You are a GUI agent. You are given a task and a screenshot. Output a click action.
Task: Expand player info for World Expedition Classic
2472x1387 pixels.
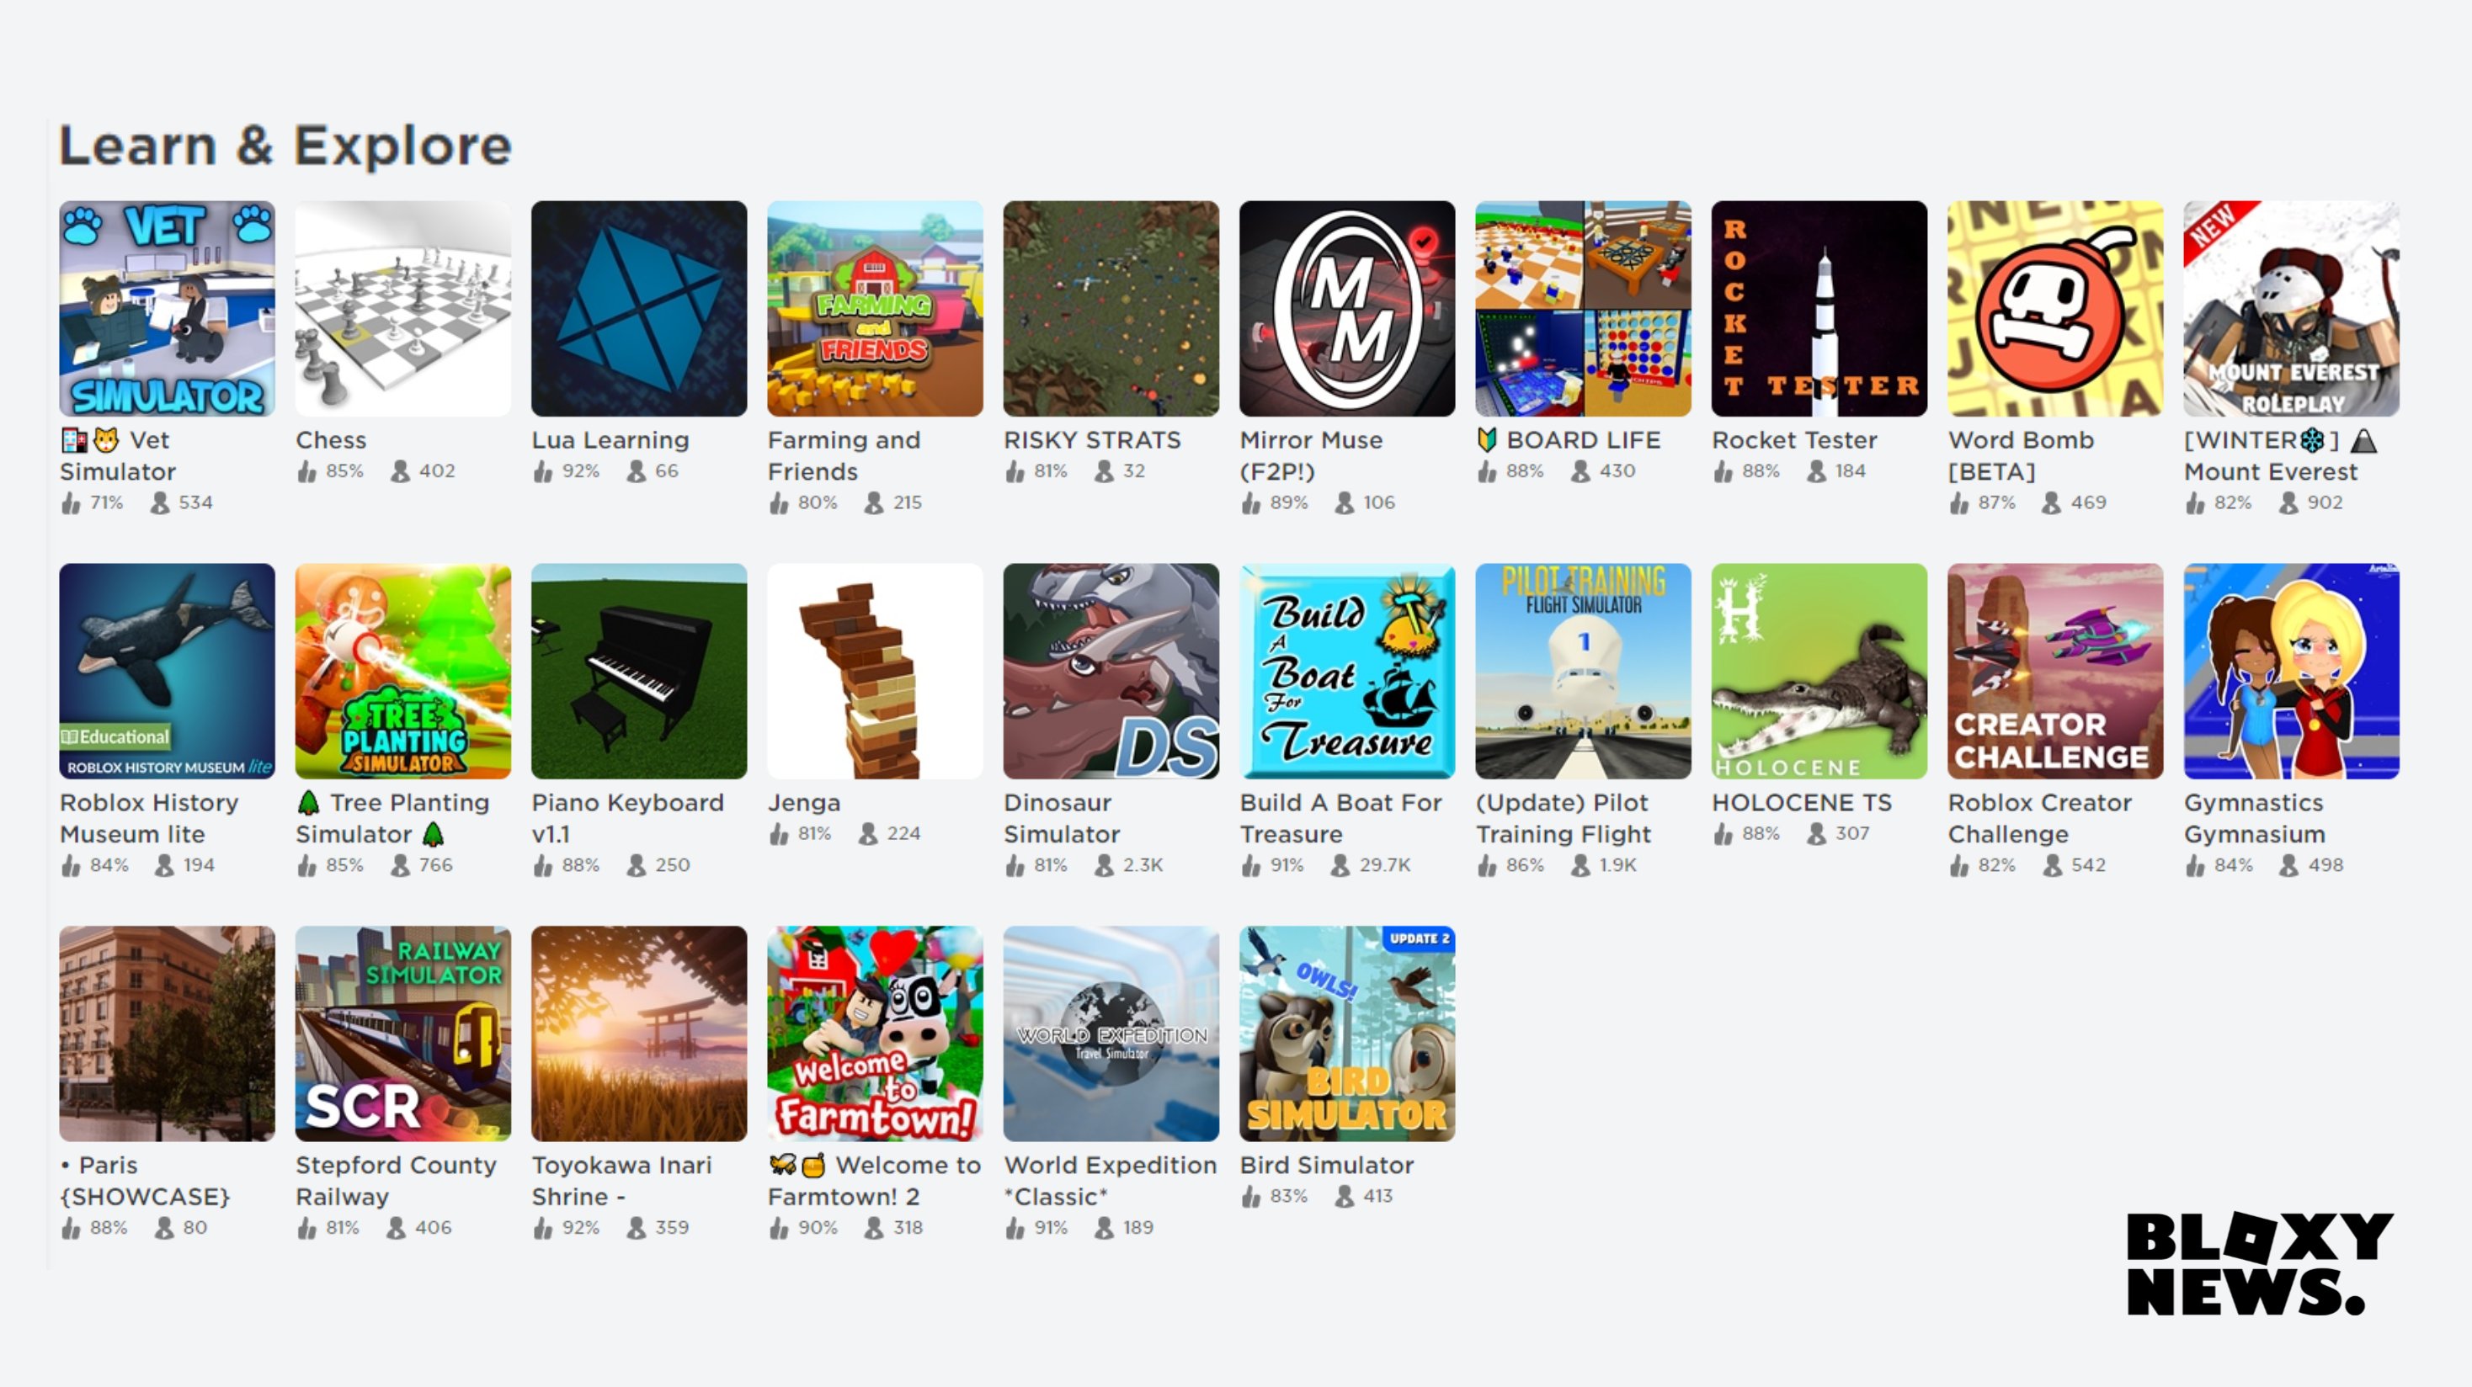pos(1100,1227)
